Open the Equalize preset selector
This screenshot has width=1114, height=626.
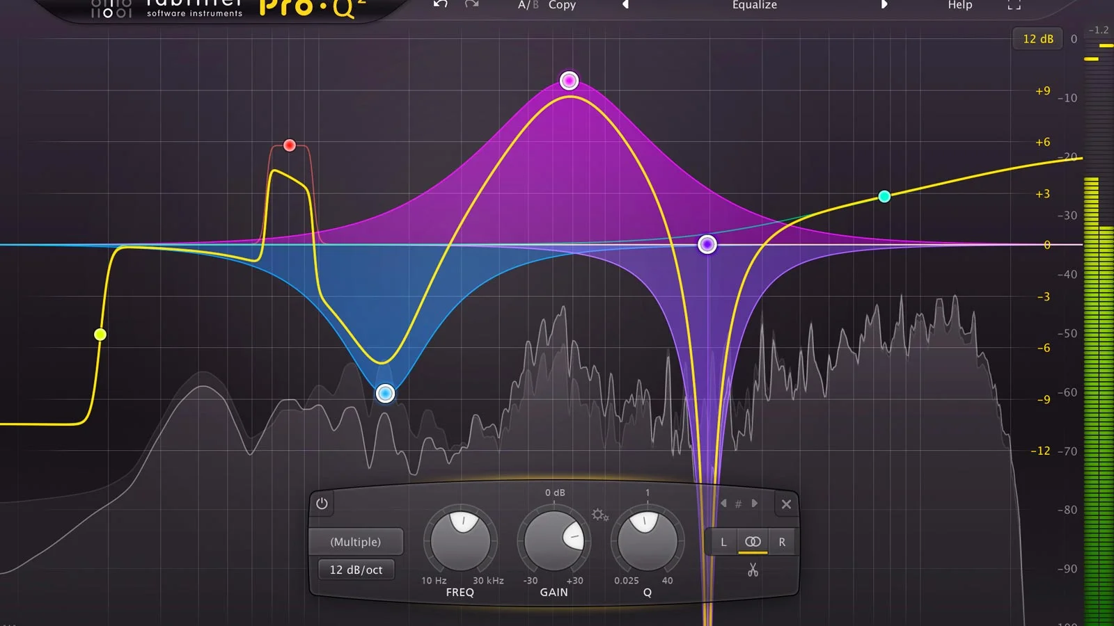tap(754, 5)
